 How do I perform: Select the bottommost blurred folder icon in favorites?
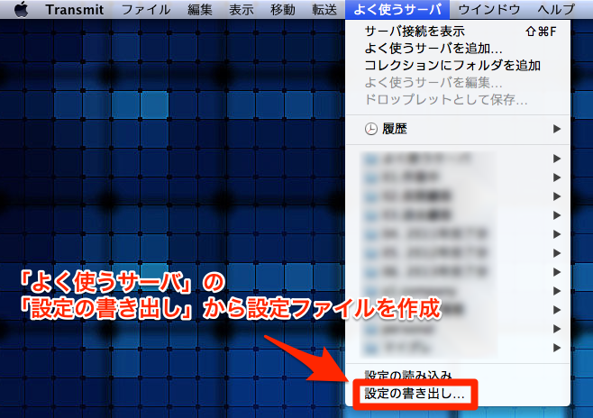point(371,347)
